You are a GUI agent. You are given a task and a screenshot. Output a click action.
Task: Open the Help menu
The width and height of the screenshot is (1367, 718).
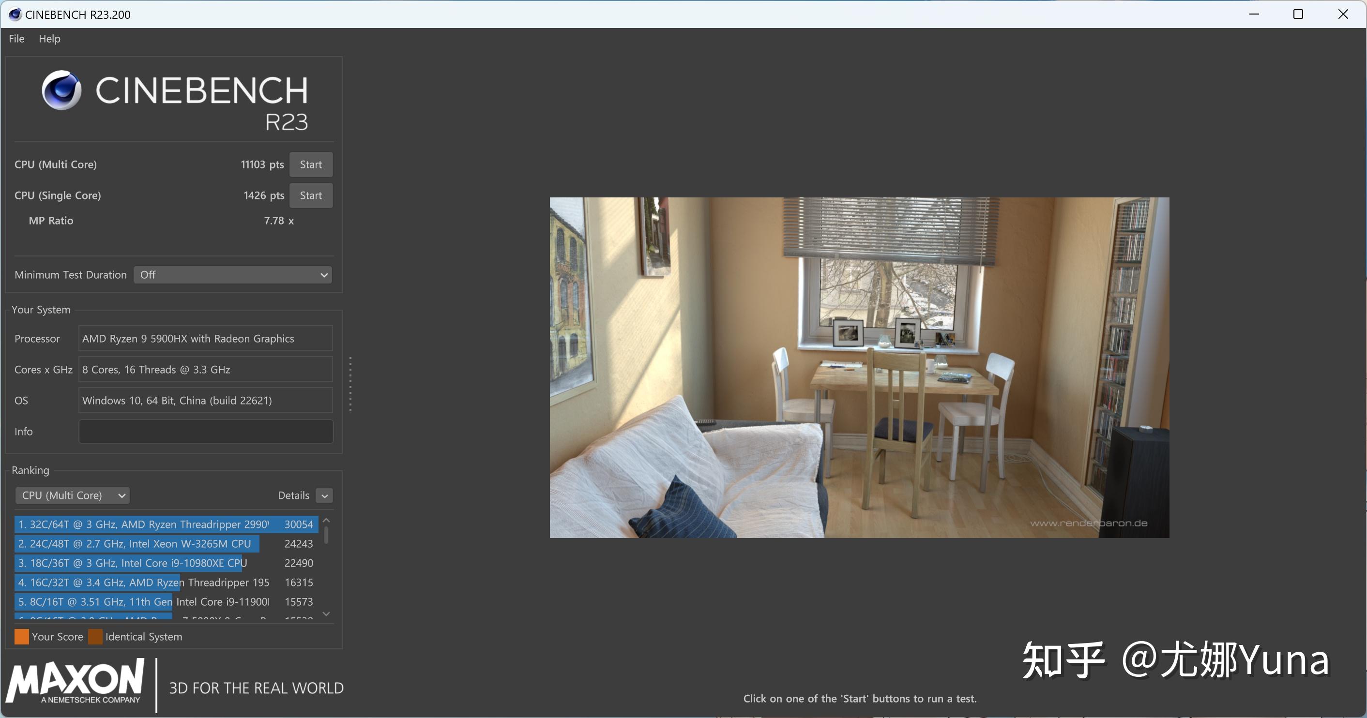(49, 39)
